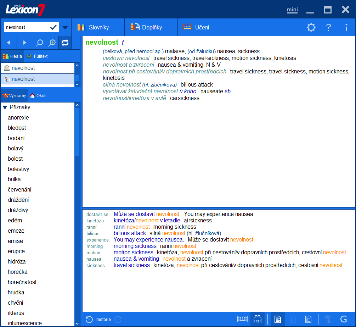This screenshot has width=356, height=327.
Task: Select anorexie in the symptoms list
Action: (18, 118)
